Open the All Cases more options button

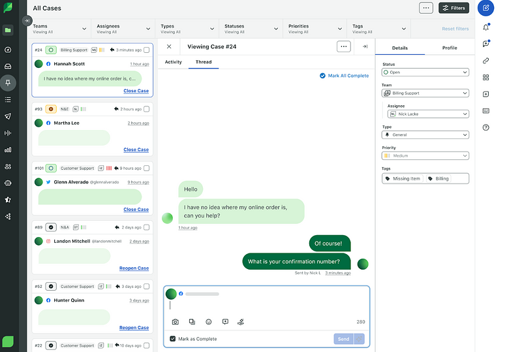coord(426,8)
